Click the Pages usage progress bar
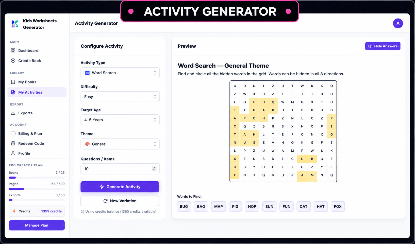This screenshot has width=415, height=244. 37,189
